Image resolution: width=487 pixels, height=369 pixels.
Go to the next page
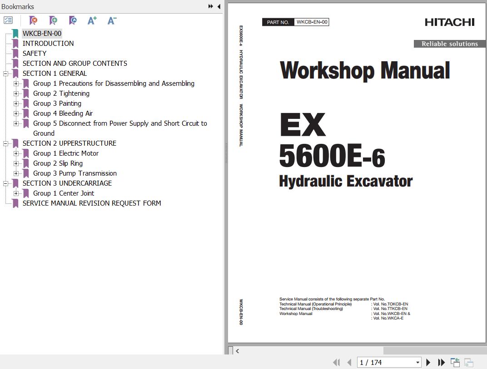[428, 362]
